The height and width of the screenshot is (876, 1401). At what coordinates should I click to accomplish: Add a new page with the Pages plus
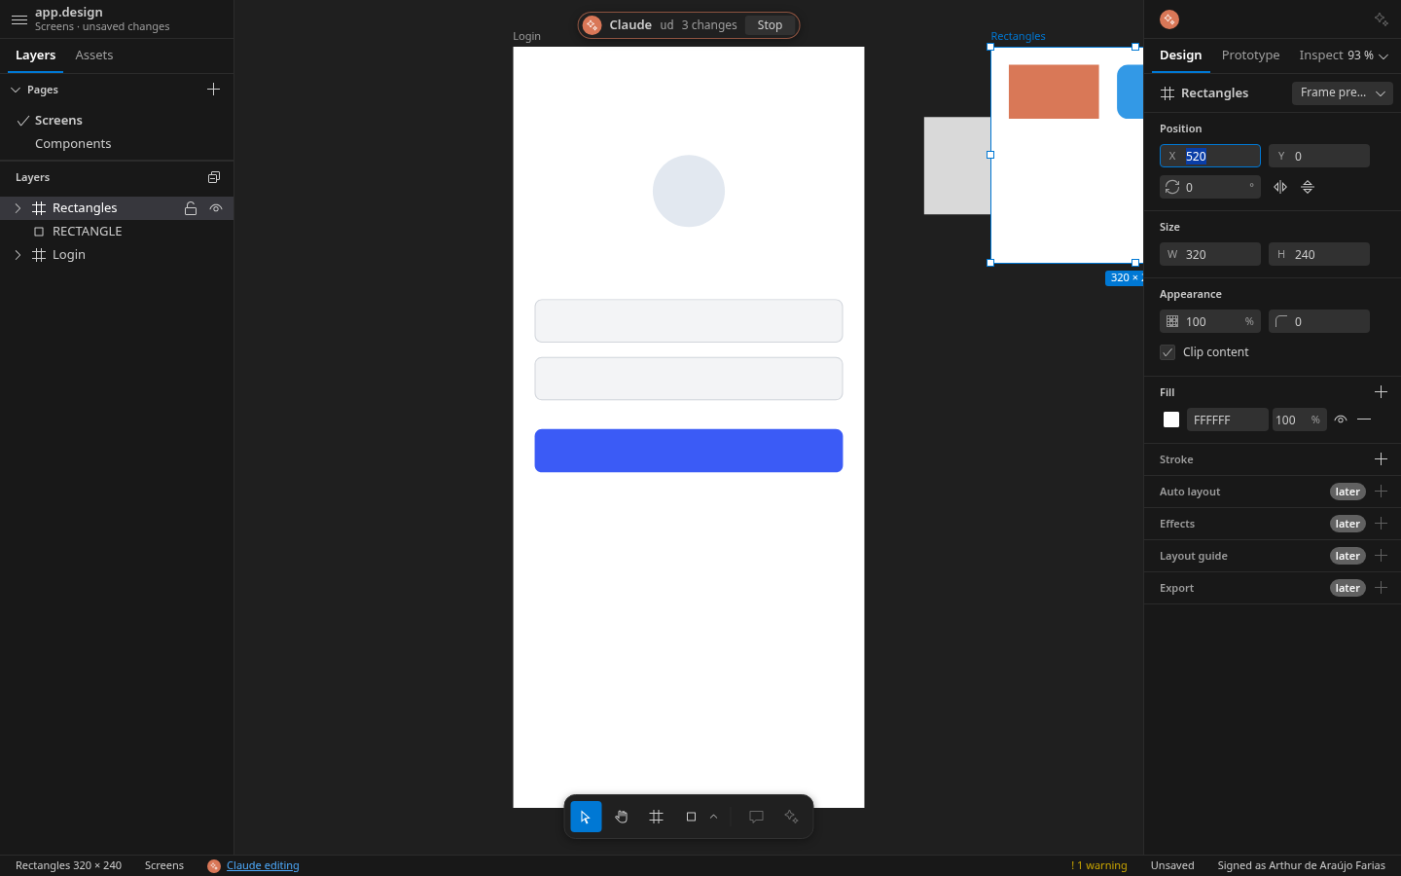214,90
